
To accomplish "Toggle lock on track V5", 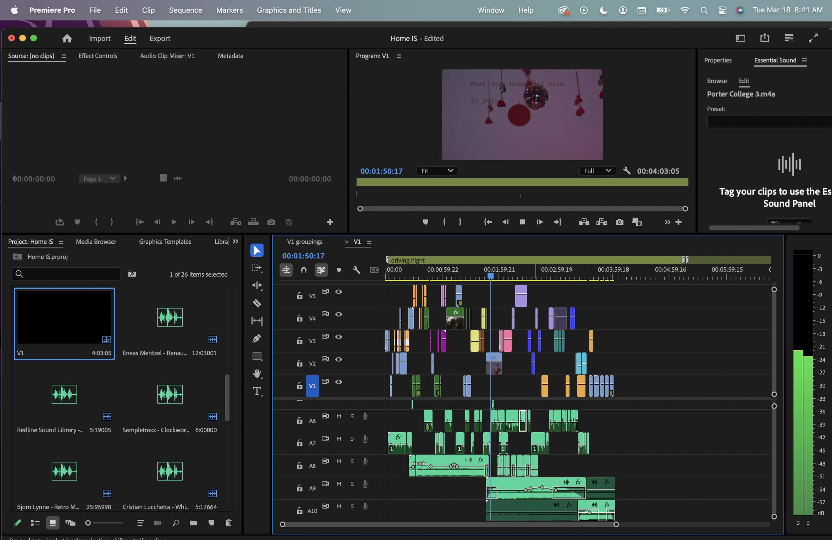I will point(299,296).
